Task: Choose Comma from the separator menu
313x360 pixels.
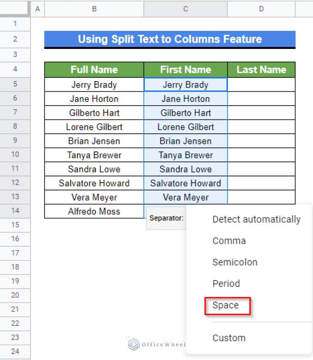Action: 229,241
